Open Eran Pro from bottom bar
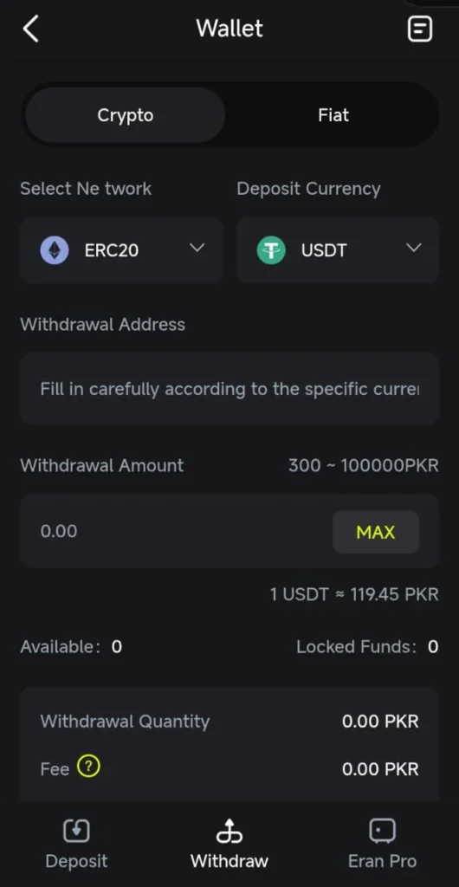The image size is (459, 887). pos(382,845)
